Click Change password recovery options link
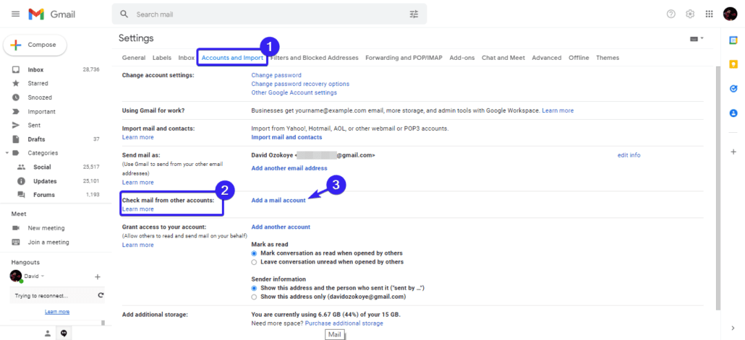Image resolution: width=745 pixels, height=340 pixels. [x=300, y=84]
